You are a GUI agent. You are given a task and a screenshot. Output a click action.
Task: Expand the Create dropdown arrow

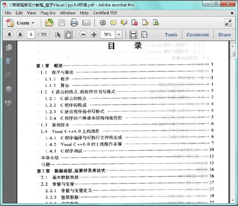33,23
